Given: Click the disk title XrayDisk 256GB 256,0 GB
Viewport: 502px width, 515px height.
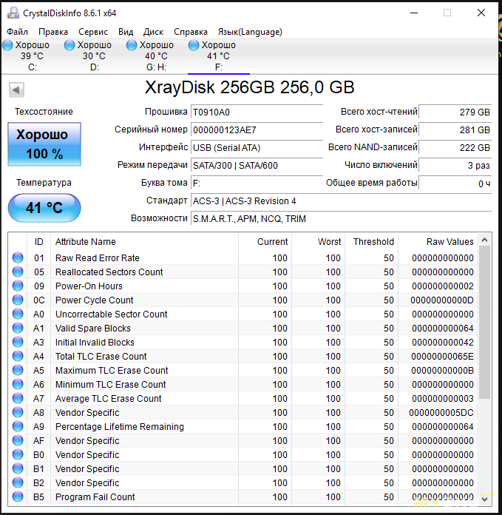Looking at the screenshot, I should [x=250, y=87].
